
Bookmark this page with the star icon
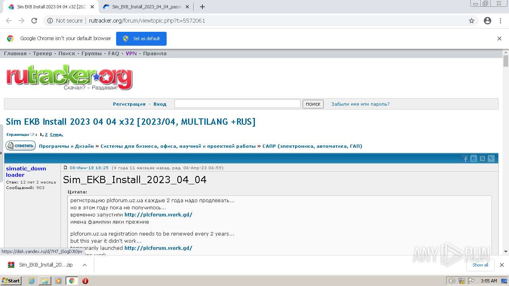click(472, 21)
